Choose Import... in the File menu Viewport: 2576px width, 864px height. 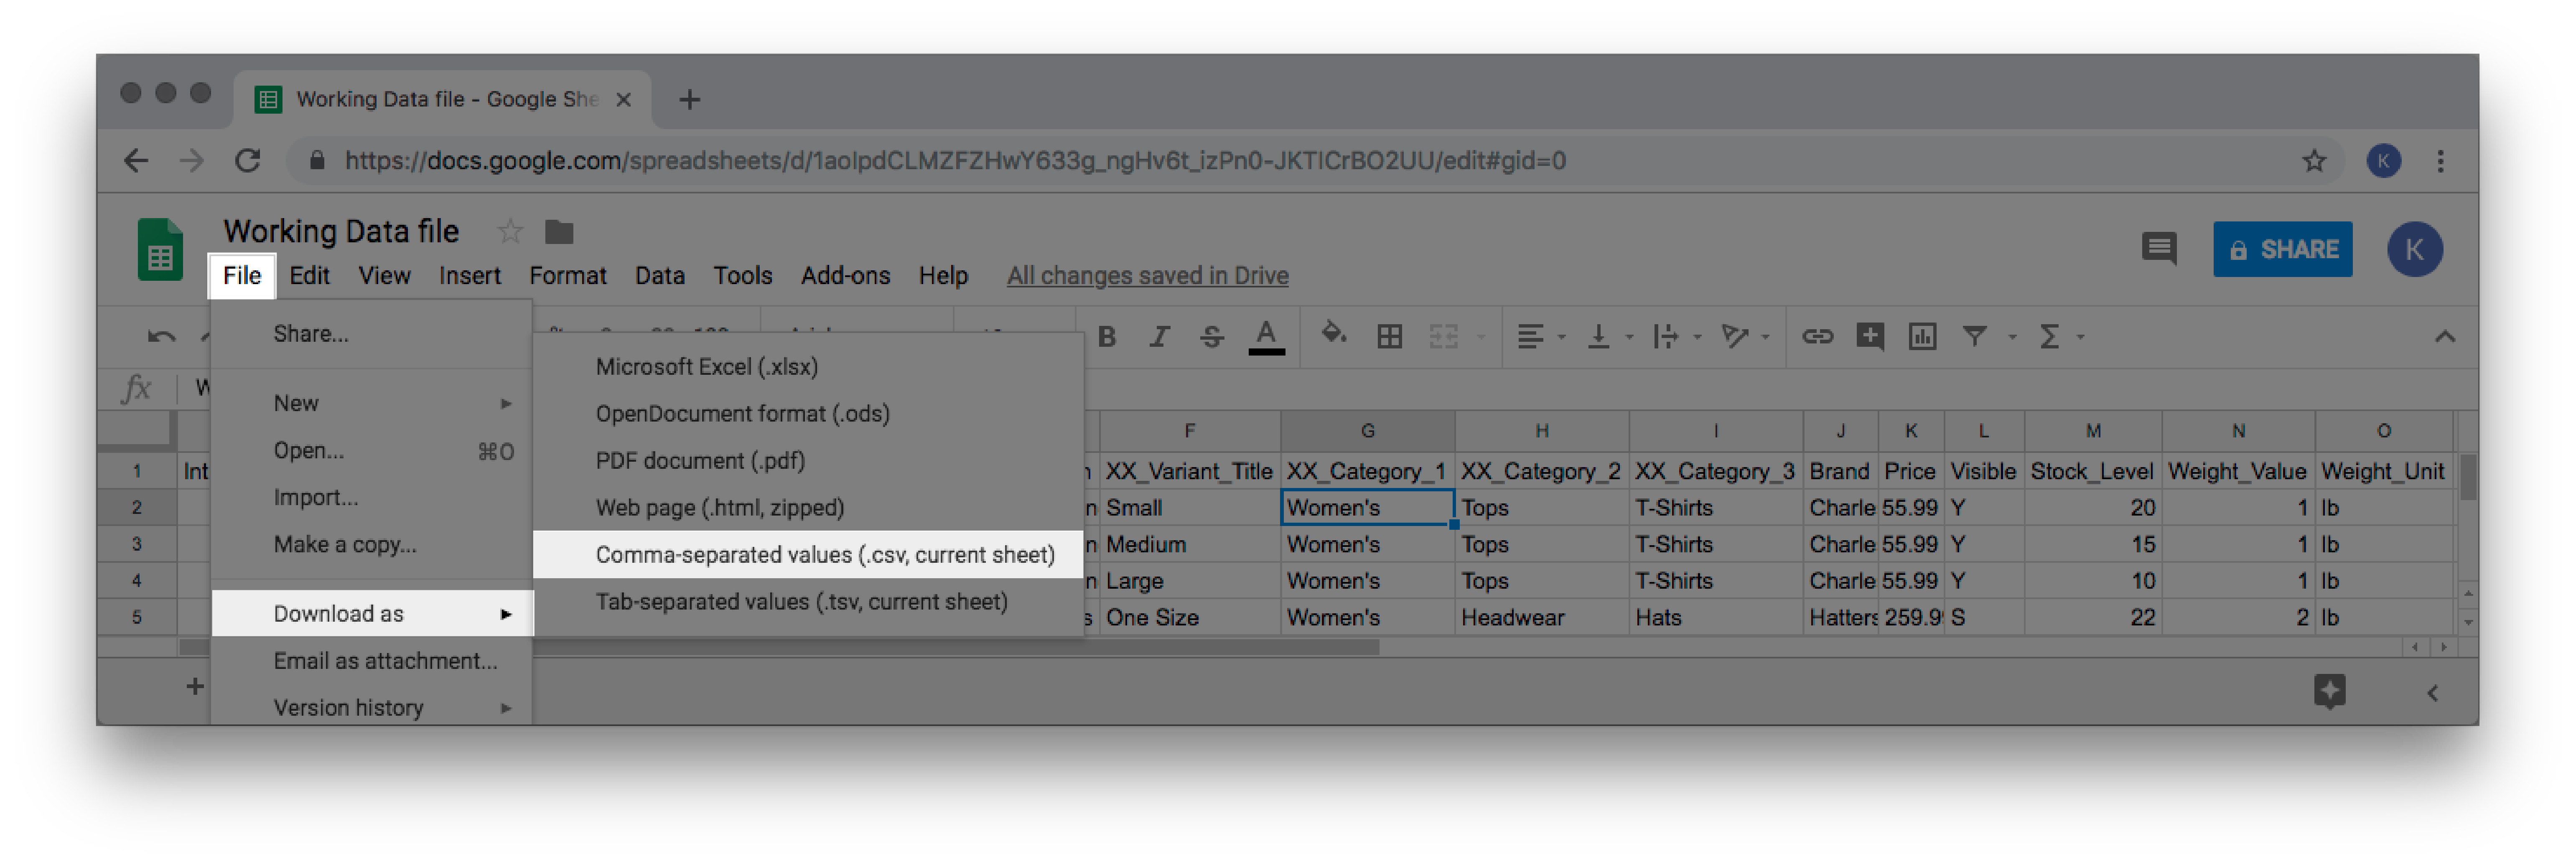click(x=372, y=497)
